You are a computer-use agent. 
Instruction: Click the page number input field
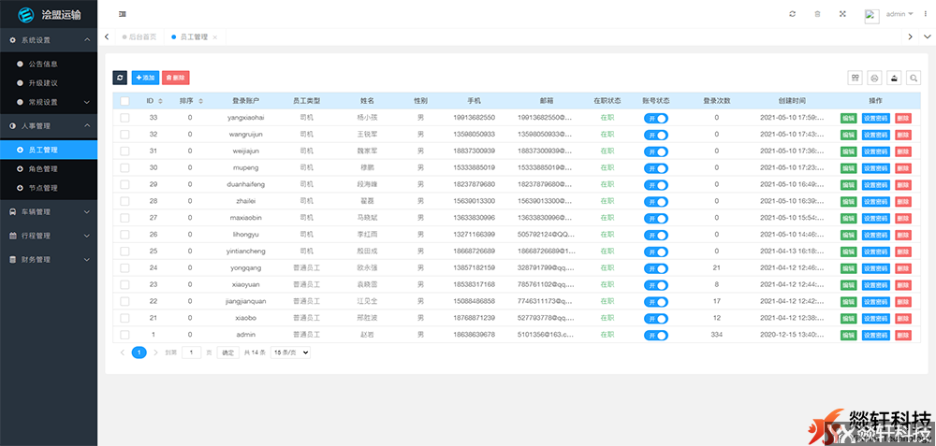click(x=191, y=352)
